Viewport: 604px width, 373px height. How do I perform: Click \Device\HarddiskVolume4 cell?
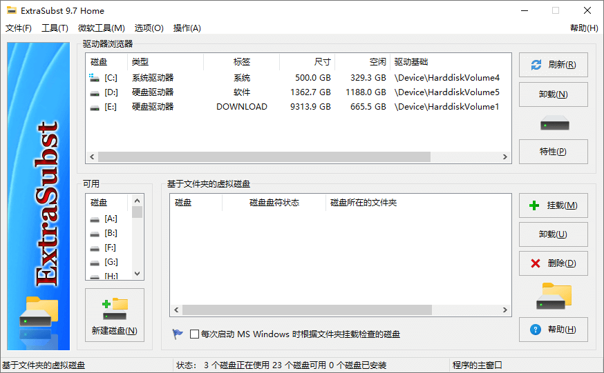tap(447, 78)
